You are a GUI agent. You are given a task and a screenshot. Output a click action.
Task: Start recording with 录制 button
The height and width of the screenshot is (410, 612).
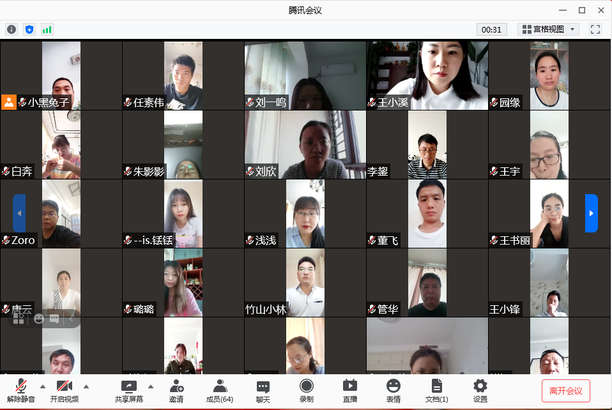pyautogui.click(x=306, y=391)
